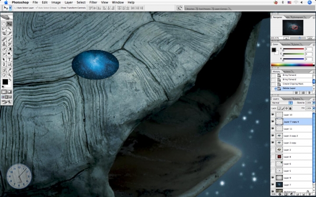Hide Layer 9 using its eye icon
The height and width of the screenshot is (197, 316).
click(x=273, y=178)
